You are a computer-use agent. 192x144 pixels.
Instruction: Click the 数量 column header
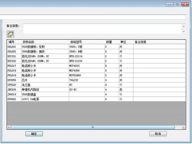point(112,42)
